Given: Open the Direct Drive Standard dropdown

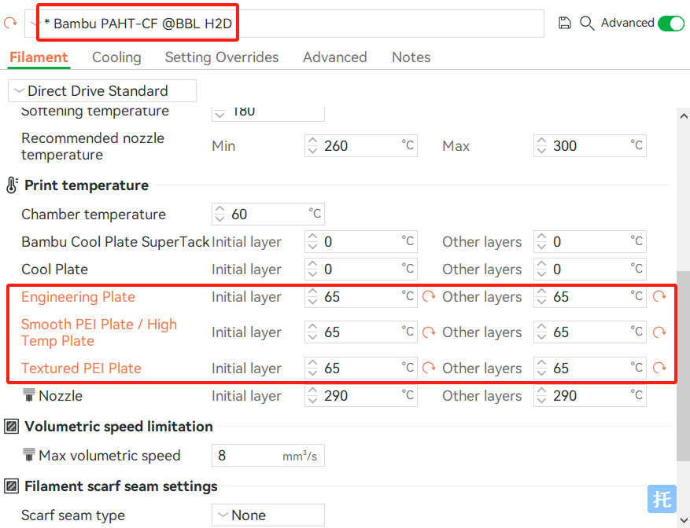Looking at the screenshot, I should pyautogui.click(x=102, y=91).
